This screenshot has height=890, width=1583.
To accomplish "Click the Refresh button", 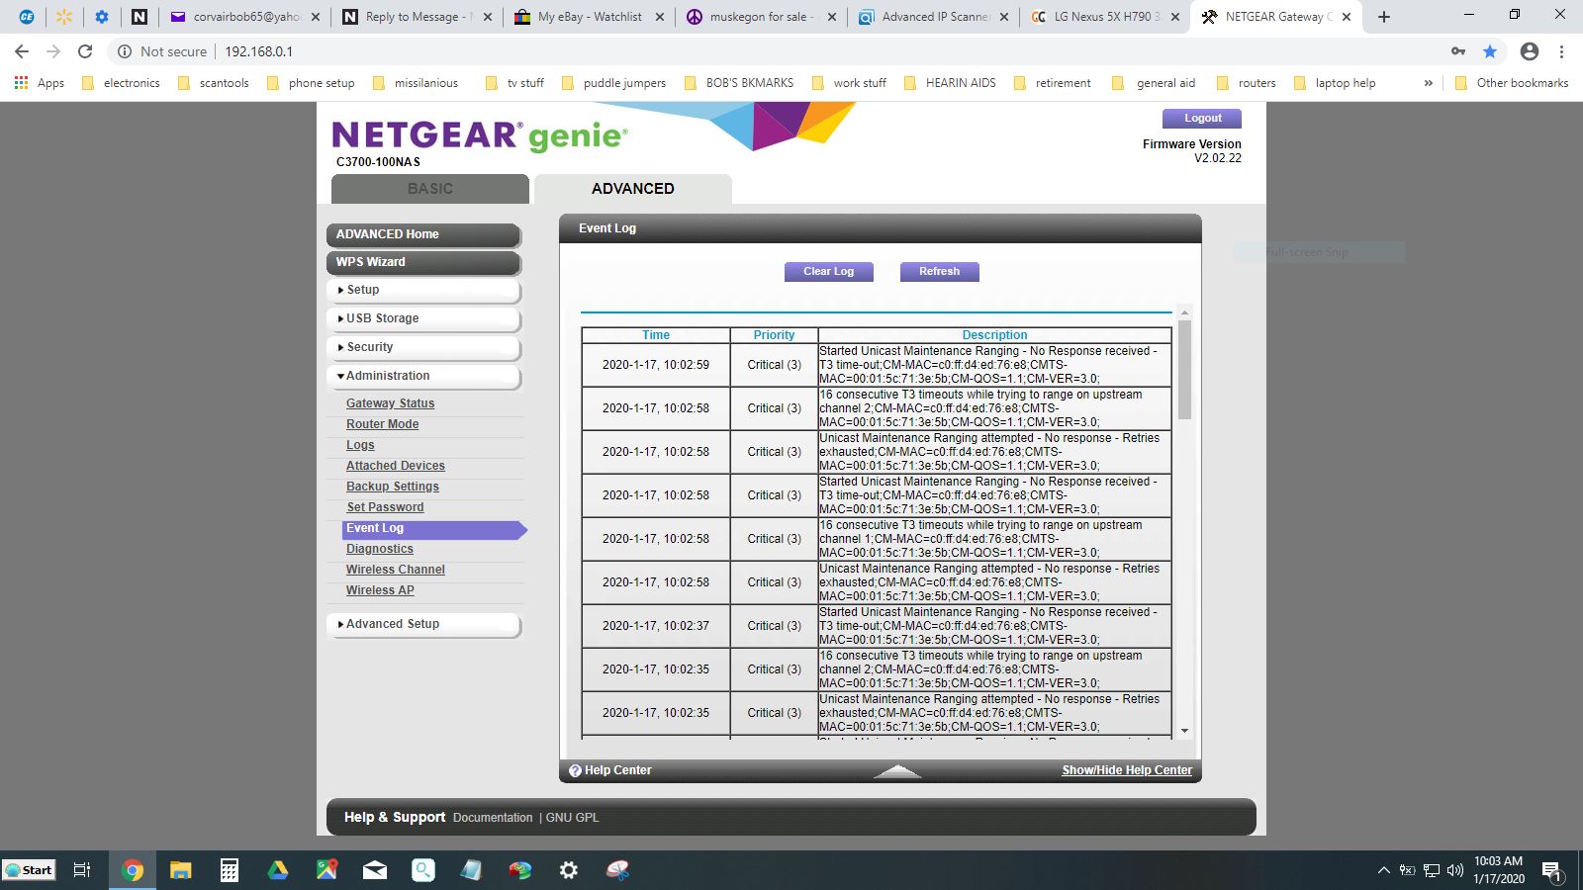I will [939, 271].
